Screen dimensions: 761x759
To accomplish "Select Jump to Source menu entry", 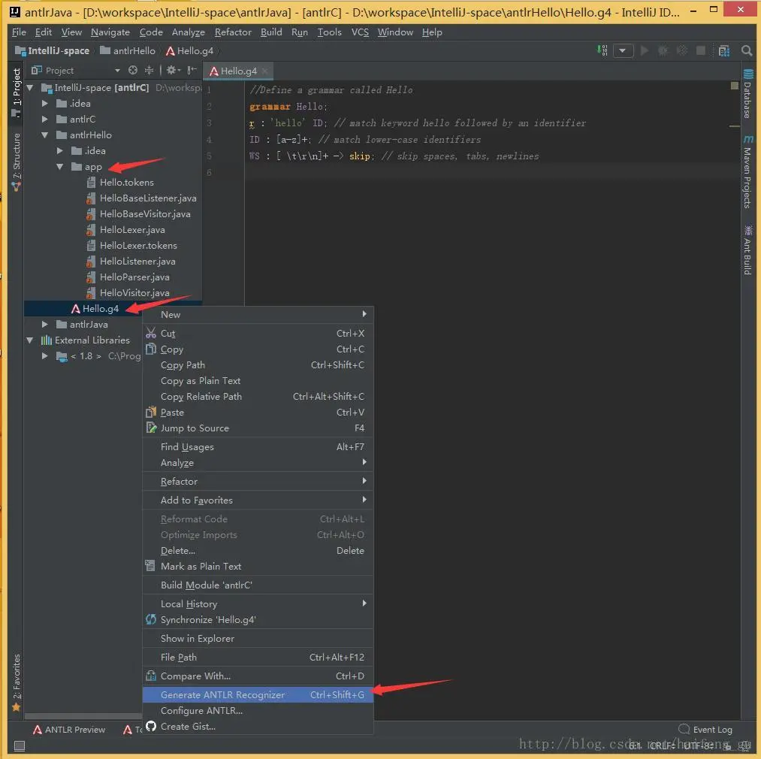I will pyautogui.click(x=258, y=428).
